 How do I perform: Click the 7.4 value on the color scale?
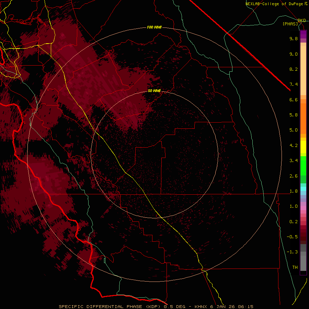point(294,84)
